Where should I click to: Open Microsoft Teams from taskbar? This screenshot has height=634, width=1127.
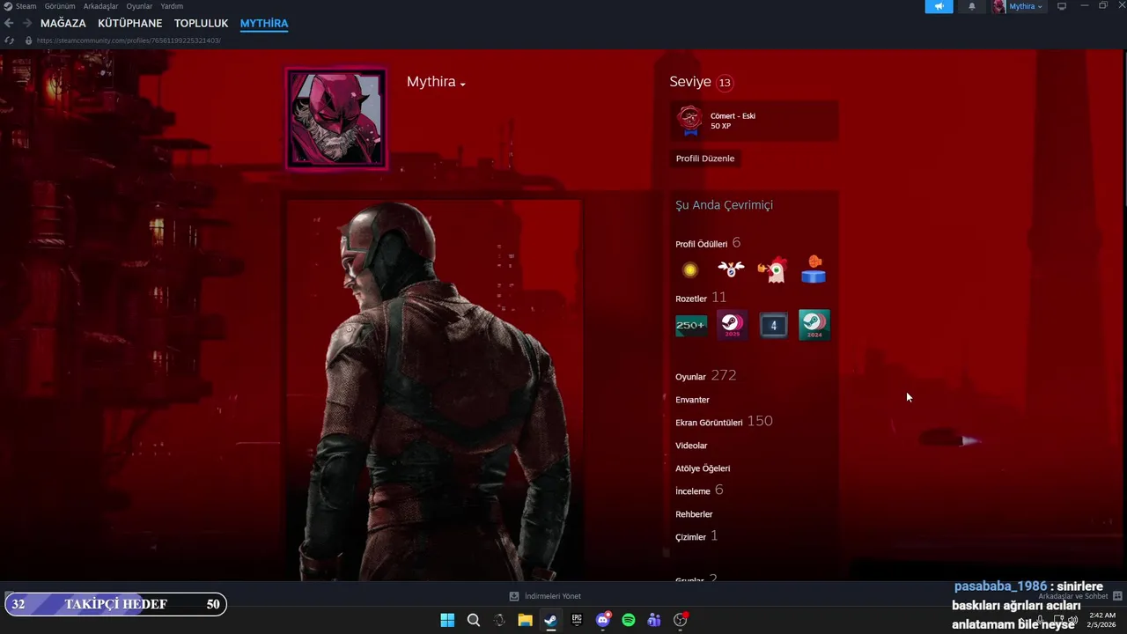pyautogui.click(x=654, y=620)
